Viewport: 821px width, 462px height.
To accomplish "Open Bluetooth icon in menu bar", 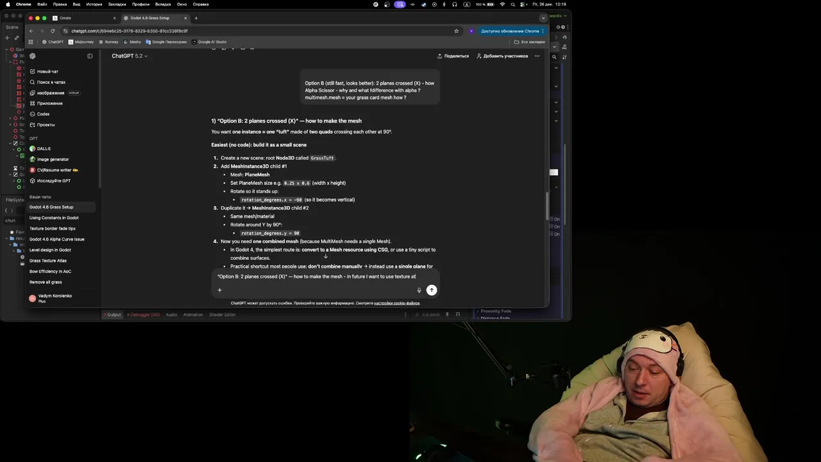I will (444, 4).
